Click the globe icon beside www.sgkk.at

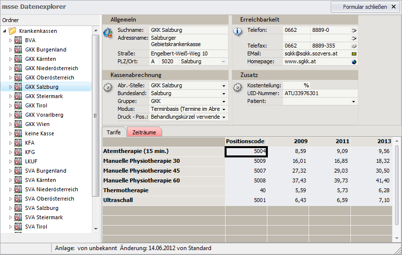pyautogui.click(x=354, y=62)
